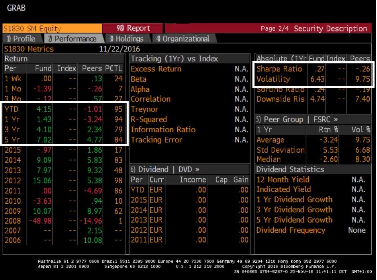Click the YTD fund return 4.15
This screenshot has width=377, height=280.
tap(44, 109)
